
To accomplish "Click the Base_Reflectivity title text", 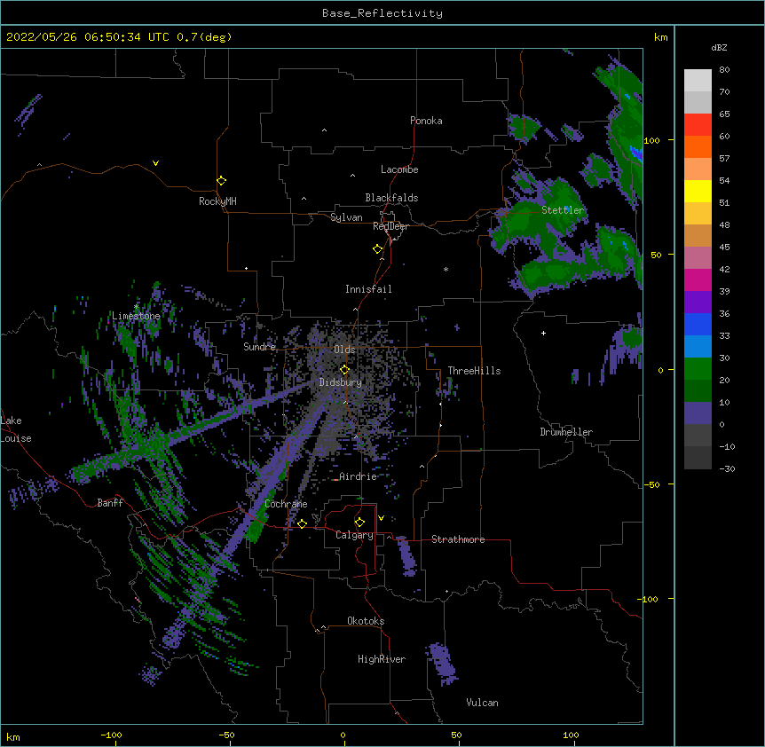I will click(382, 13).
